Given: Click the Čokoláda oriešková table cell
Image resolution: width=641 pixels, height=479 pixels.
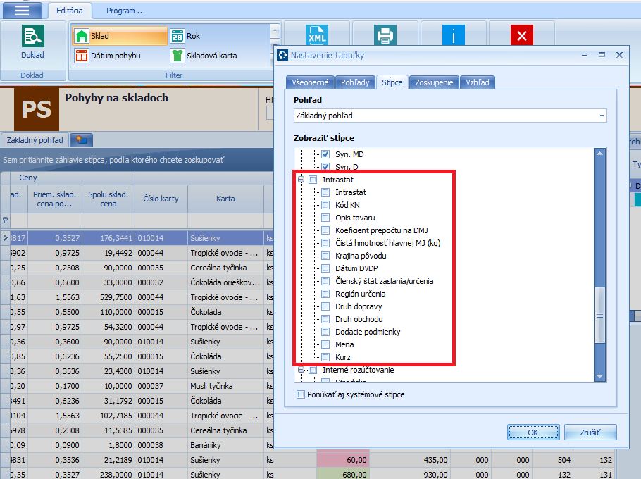Looking at the screenshot, I should pyautogui.click(x=225, y=282).
